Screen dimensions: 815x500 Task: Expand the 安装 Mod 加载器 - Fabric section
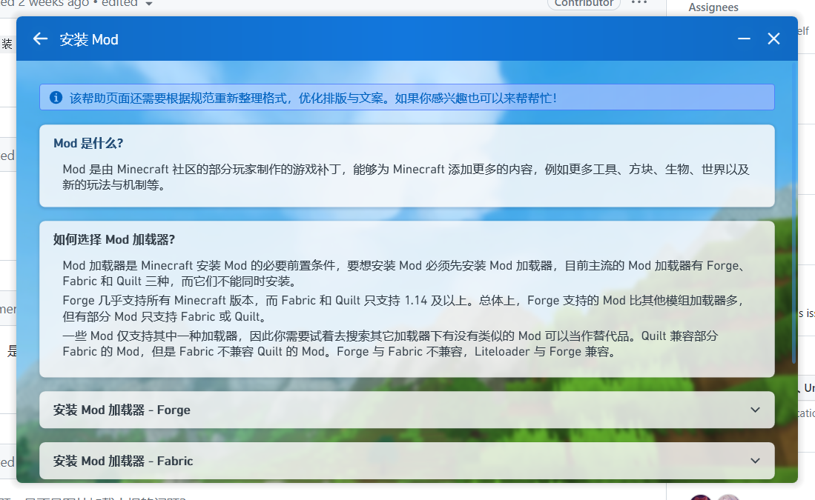(407, 461)
